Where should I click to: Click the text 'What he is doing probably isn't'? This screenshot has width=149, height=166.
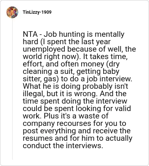[76, 86]
